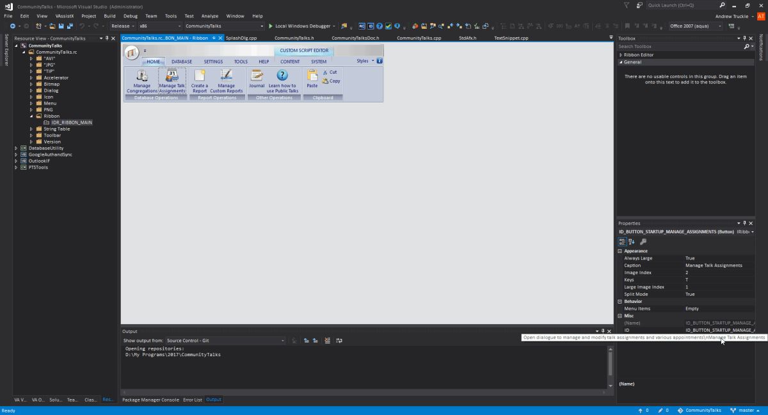The height and width of the screenshot is (415, 768).
Task: Click the Always Large property value True
Action: [719, 258]
